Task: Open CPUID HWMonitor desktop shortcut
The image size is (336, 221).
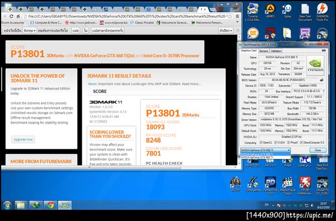Action: [x=305, y=185]
